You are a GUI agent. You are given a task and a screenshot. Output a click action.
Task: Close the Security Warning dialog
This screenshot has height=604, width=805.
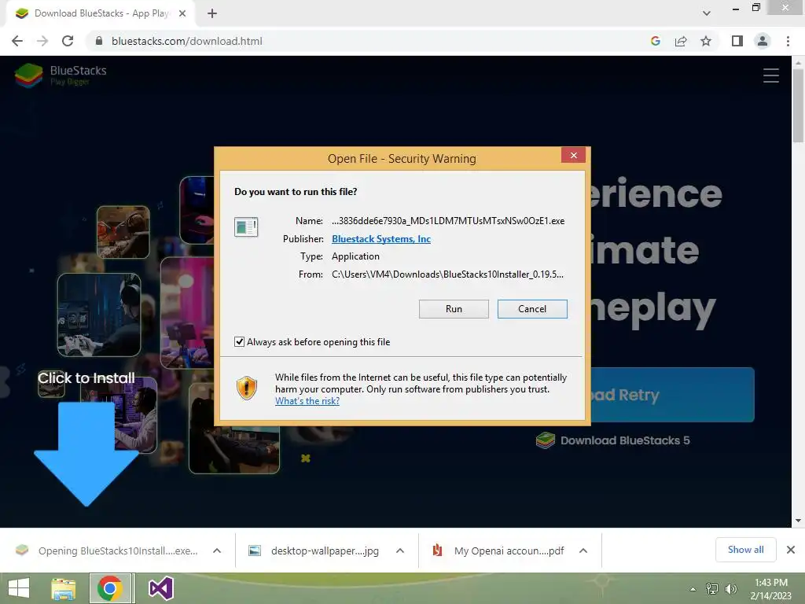pos(573,155)
